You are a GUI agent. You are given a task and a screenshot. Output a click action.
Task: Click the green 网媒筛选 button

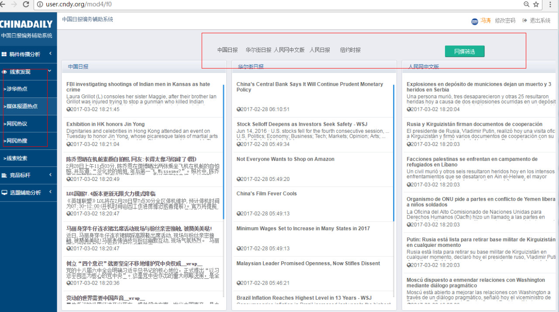coord(465,52)
